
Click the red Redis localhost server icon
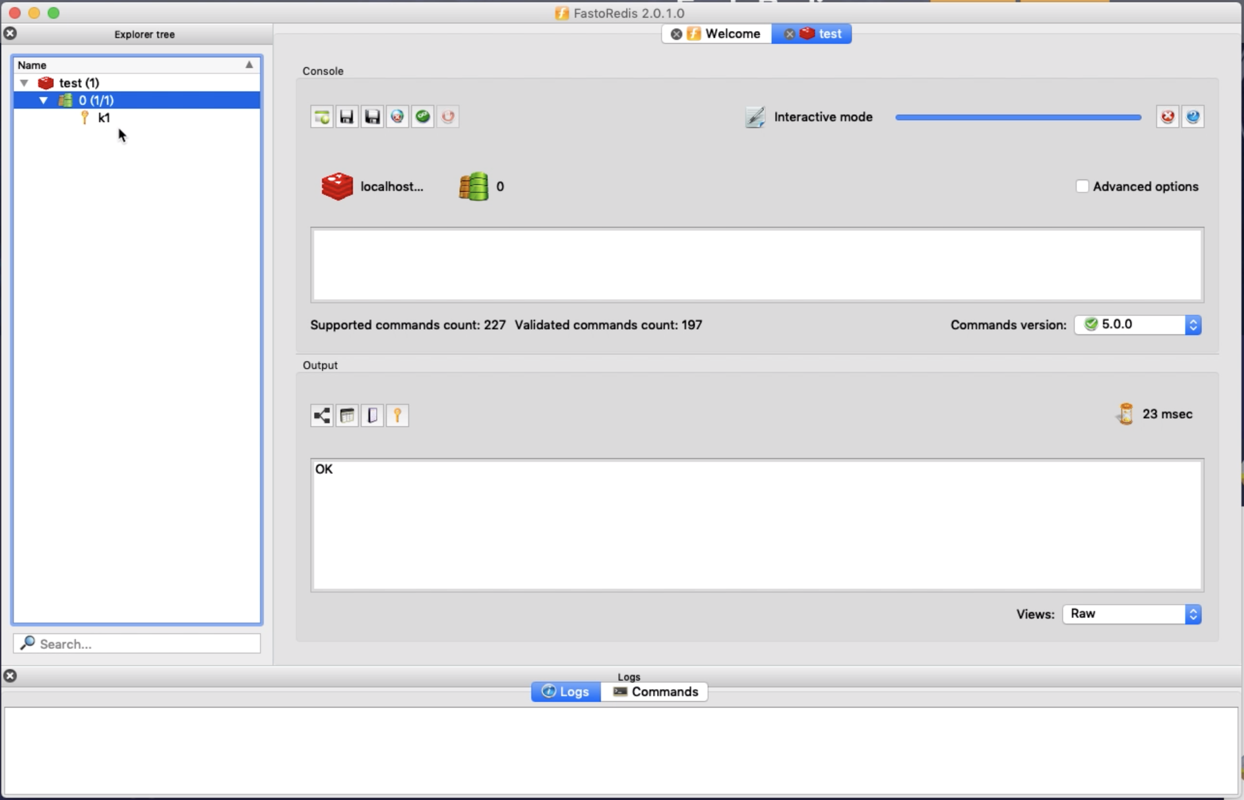[x=337, y=186]
